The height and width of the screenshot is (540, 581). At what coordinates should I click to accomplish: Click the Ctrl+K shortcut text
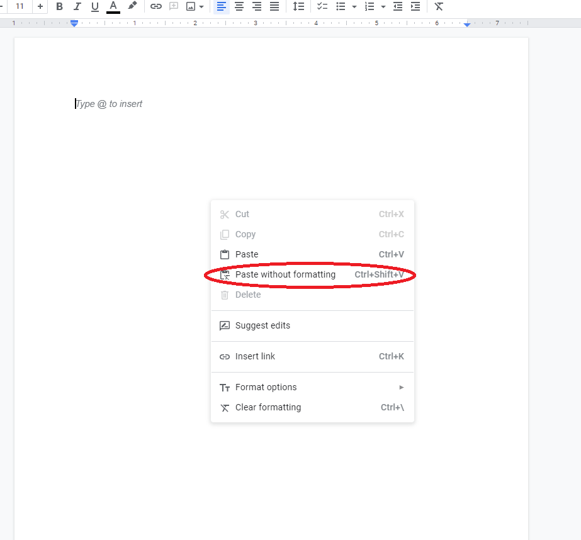[392, 356]
